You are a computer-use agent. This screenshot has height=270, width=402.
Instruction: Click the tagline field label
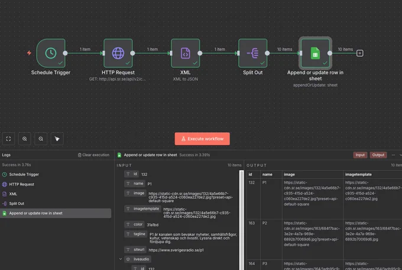pos(136,234)
